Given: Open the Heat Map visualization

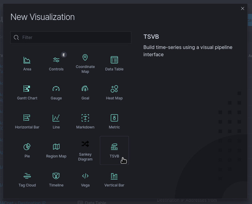Looking at the screenshot, I should [x=114, y=92].
